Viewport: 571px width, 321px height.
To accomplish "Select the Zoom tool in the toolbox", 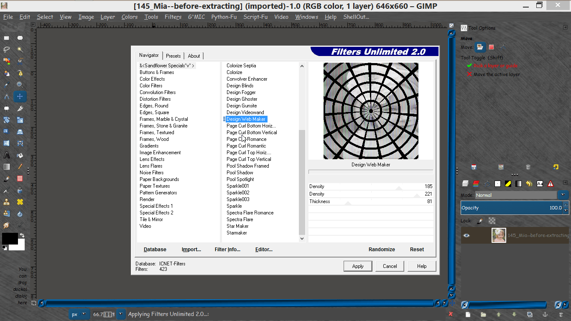I will click(20, 84).
